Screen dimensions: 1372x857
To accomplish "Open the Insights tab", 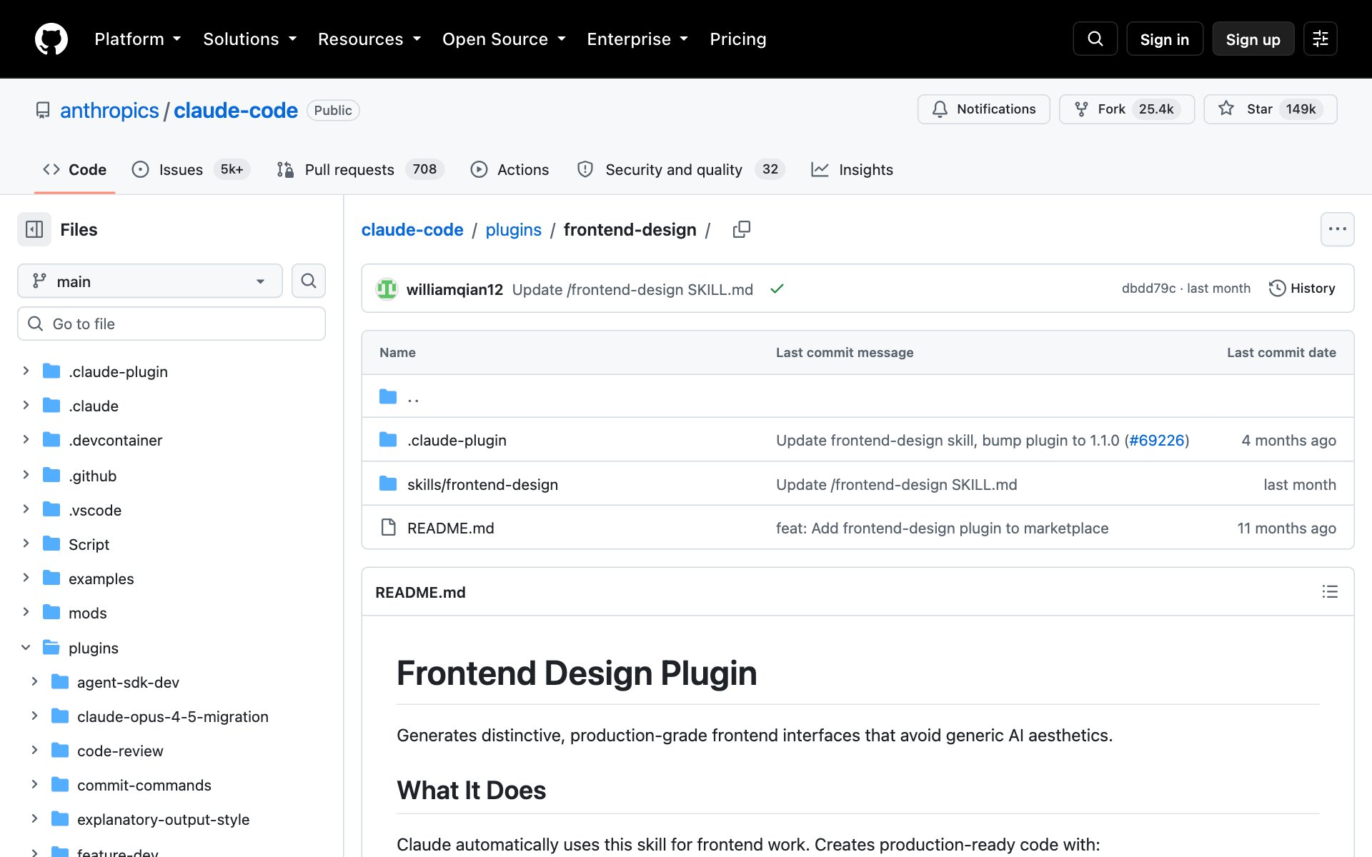I will pyautogui.click(x=852, y=169).
